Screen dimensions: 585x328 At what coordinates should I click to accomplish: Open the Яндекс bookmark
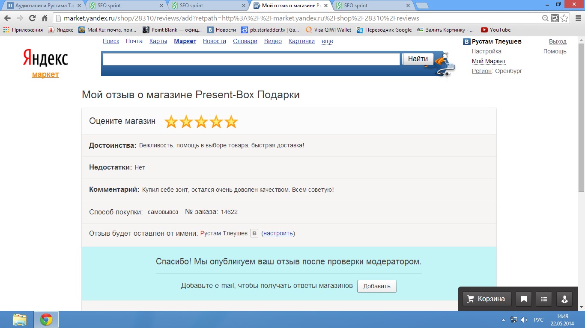60,30
